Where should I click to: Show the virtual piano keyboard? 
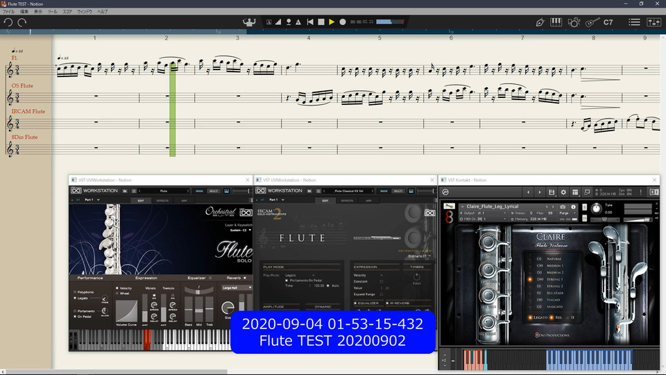[556, 22]
